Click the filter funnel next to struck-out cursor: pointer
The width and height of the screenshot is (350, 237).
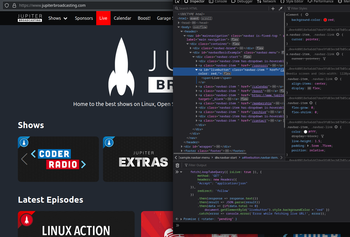[324, 59]
